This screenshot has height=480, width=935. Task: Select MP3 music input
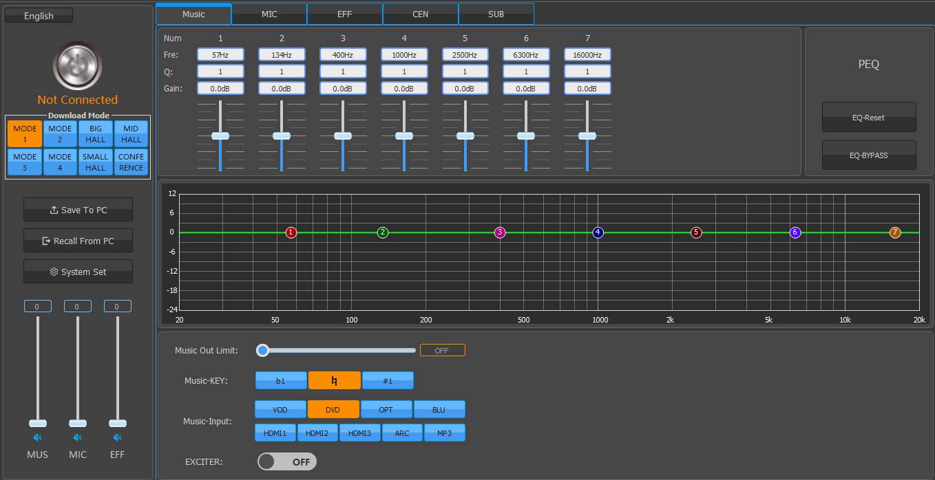pos(445,433)
